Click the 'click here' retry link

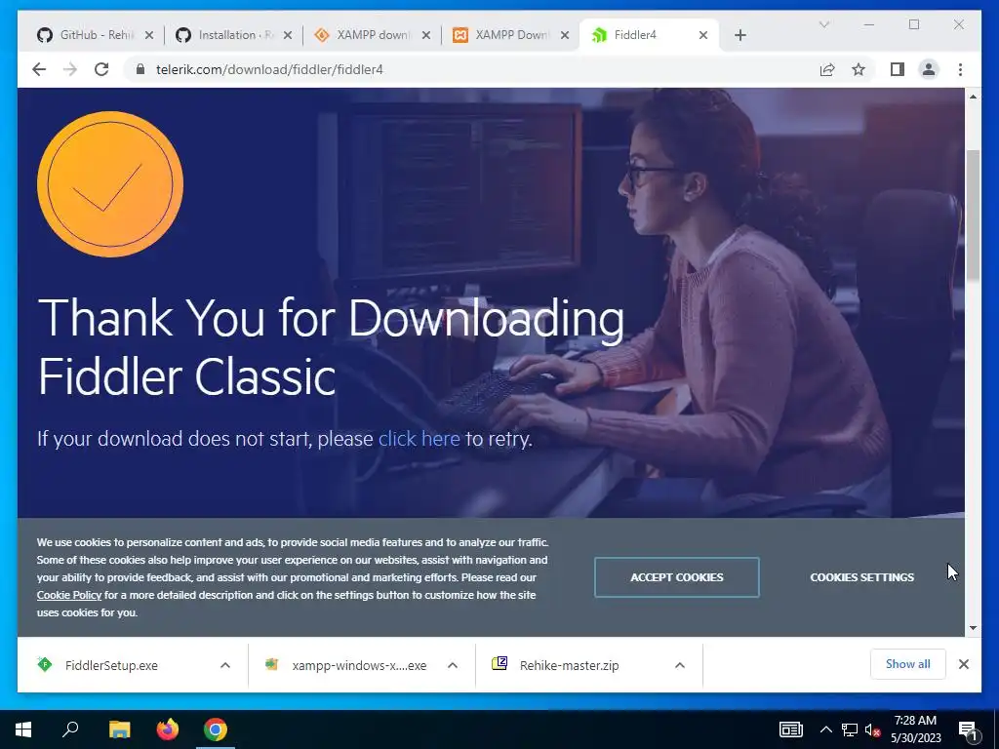point(419,439)
